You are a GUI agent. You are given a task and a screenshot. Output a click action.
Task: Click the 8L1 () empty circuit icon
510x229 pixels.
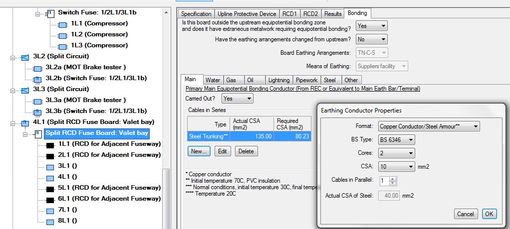point(50,222)
